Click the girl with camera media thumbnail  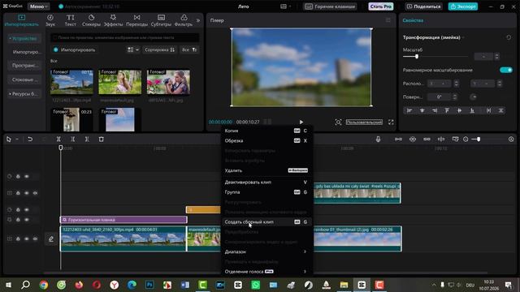[x=168, y=82]
